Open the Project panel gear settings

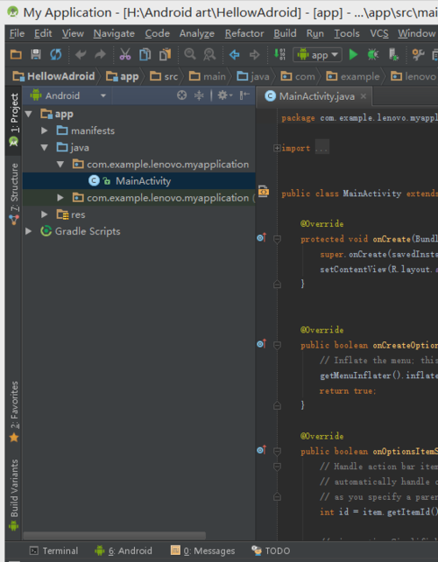point(224,95)
